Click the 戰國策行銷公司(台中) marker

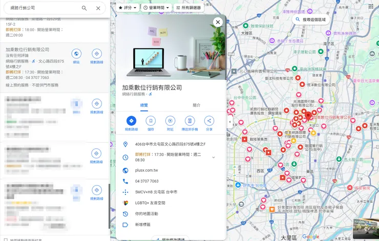click(x=300, y=147)
